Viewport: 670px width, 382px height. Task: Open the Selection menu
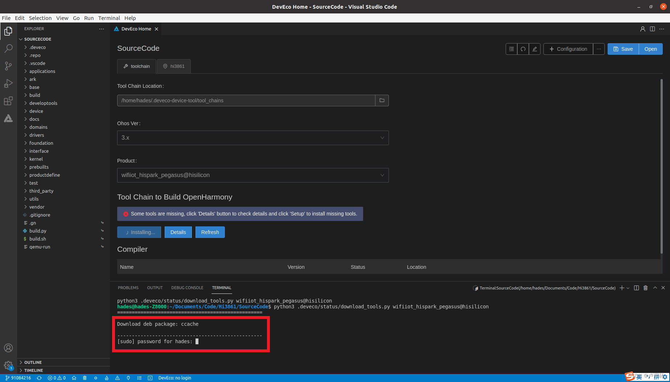[40, 18]
